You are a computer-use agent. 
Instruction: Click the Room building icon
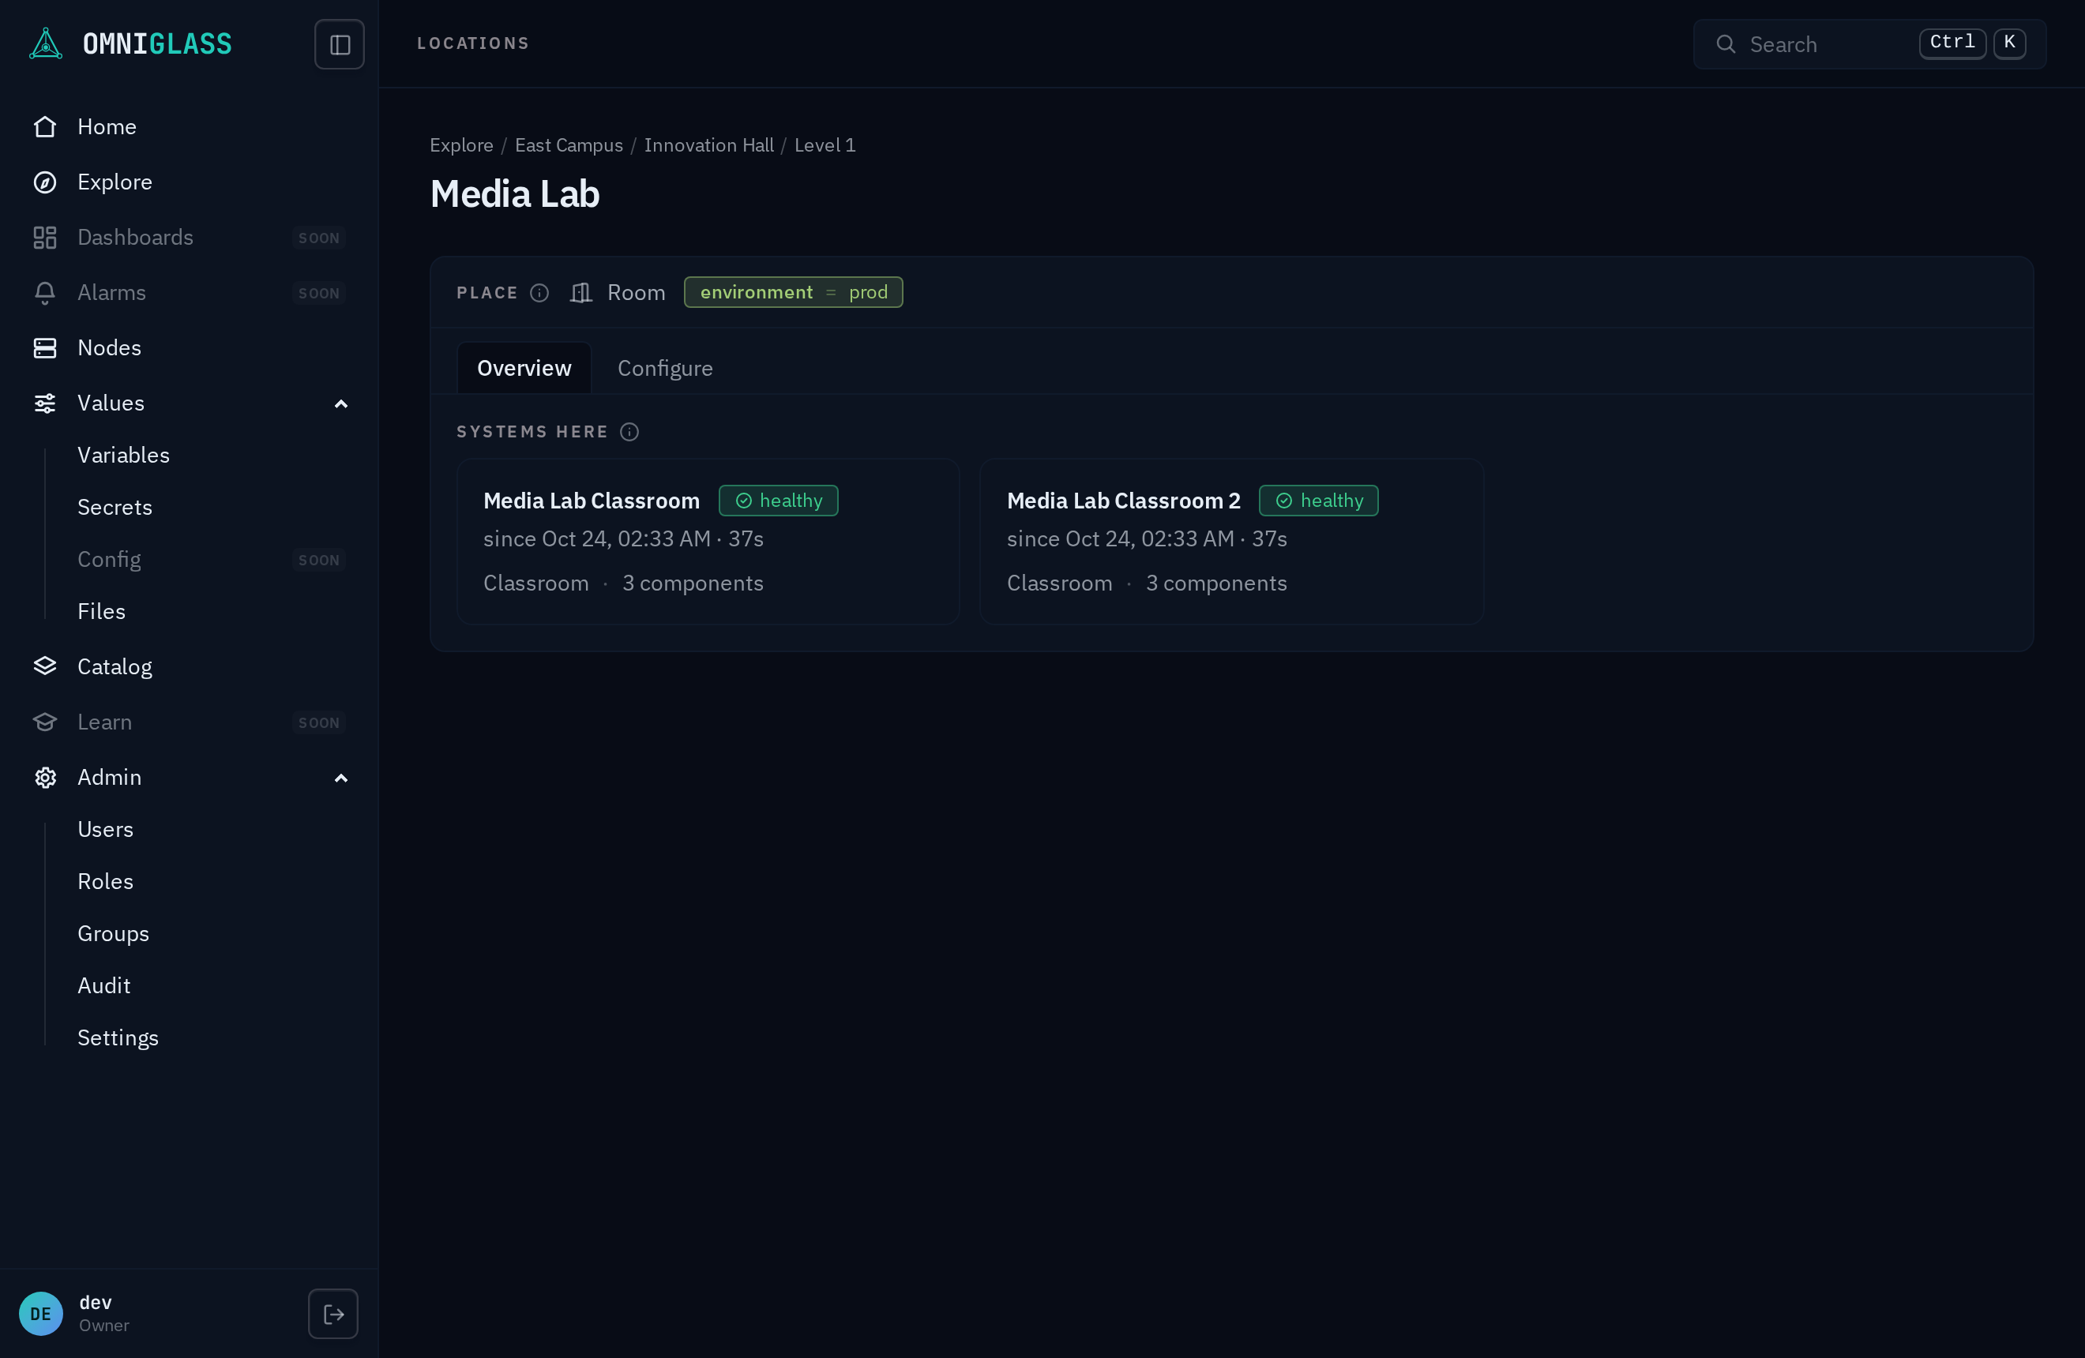click(580, 292)
